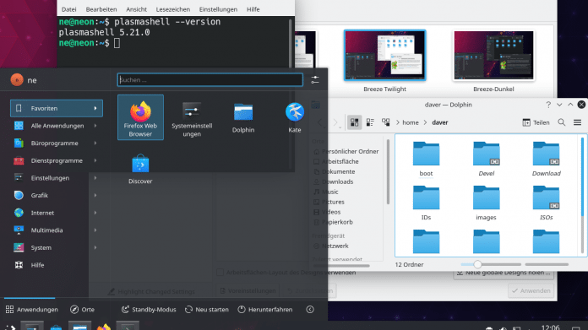Expand Büroprogramme category

click(x=57, y=143)
